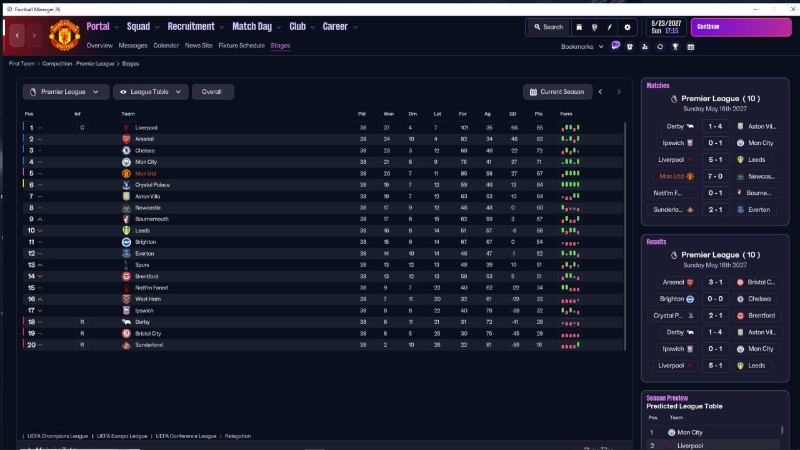This screenshot has height=450, width=800.
Task: Click Man City crest in league table
Action: point(126,162)
